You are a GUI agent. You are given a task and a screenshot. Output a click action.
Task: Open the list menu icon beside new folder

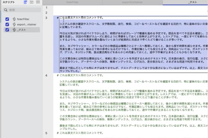coord(38,2)
